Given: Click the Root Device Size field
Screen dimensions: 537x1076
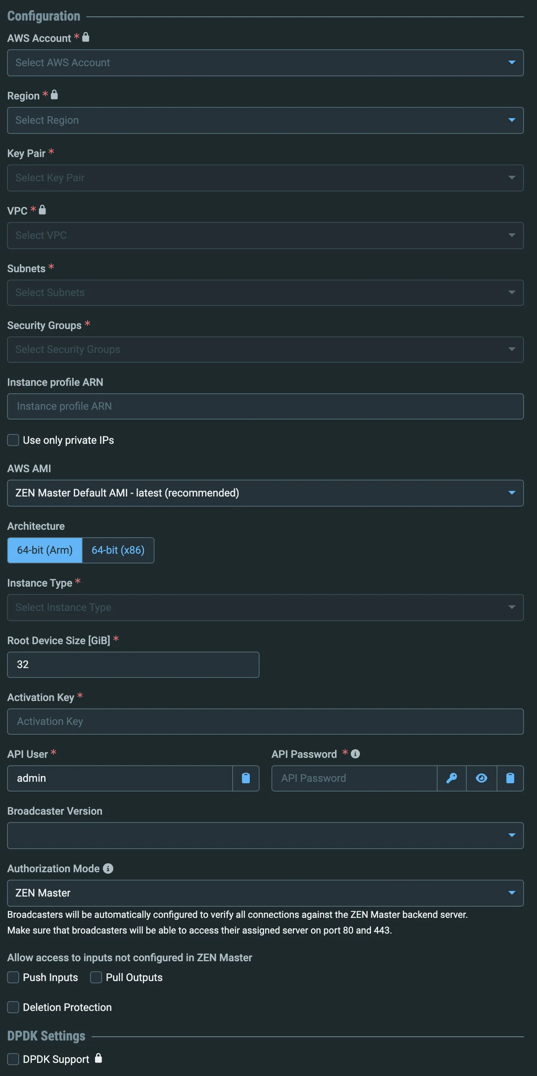Looking at the screenshot, I should 133,665.
